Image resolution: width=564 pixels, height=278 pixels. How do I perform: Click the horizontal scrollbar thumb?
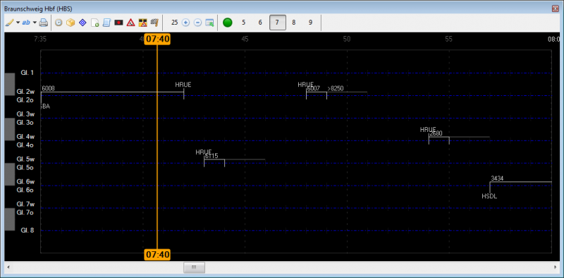tap(194, 267)
